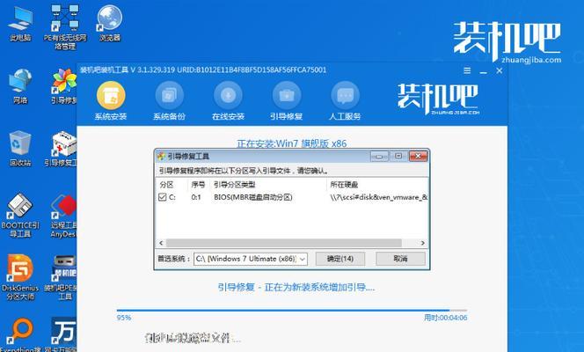Maximize the 引导修复工具 dialog
584x352 pixels.
[x=398, y=156]
